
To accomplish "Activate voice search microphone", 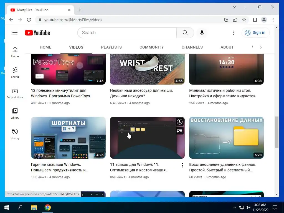I will [x=202, y=33].
